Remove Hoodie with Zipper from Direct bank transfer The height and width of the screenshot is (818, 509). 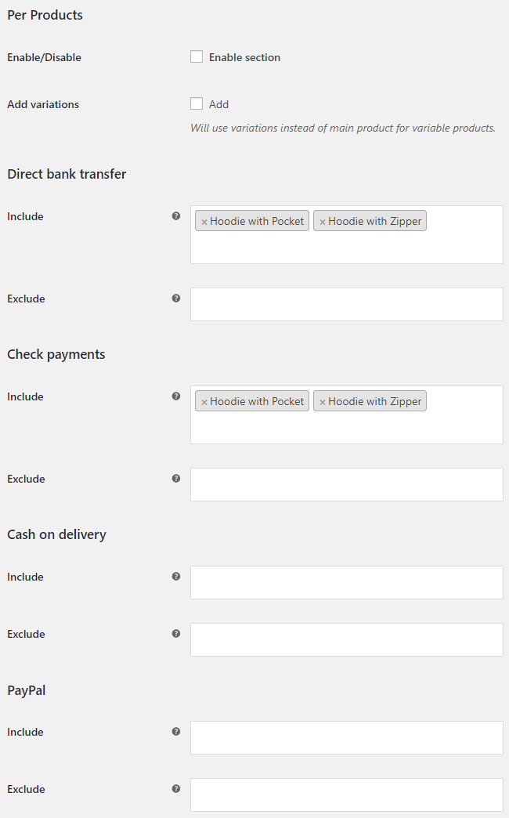click(323, 222)
